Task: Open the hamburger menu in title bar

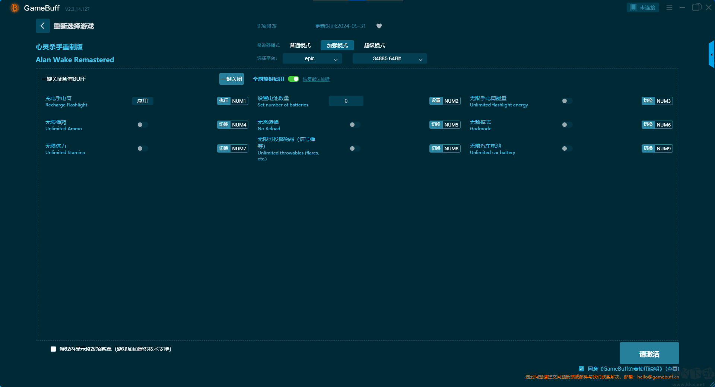Action: (x=669, y=7)
